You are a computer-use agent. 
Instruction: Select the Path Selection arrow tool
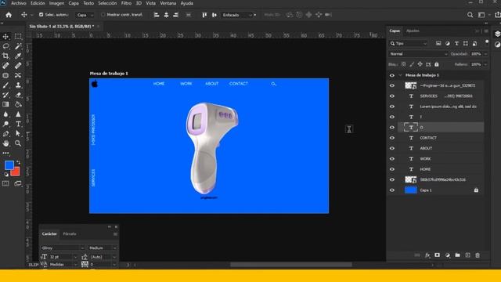pos(18,134)
